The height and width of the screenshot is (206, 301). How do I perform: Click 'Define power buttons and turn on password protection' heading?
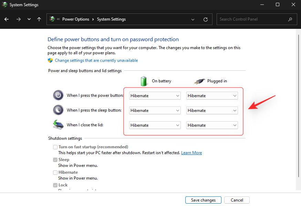[x=113, y=39]
